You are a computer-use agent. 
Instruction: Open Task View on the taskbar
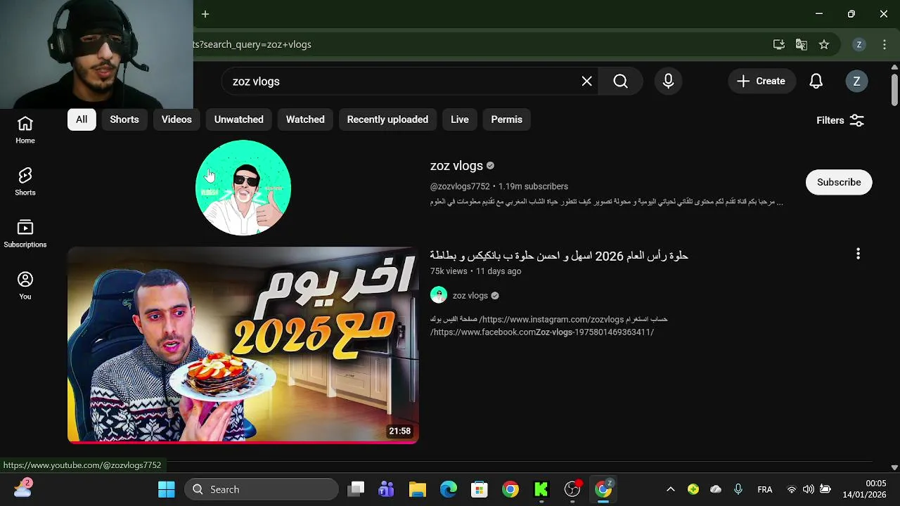click(x=356, y=489)
